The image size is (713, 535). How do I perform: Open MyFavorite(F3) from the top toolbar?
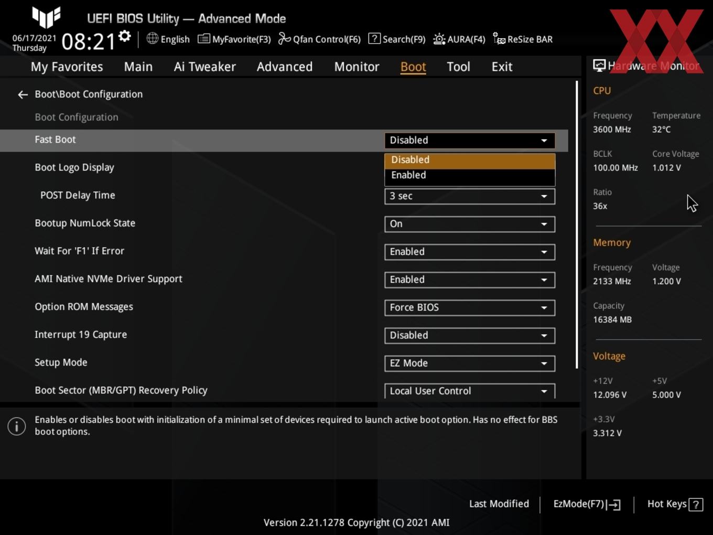point(234,39)
